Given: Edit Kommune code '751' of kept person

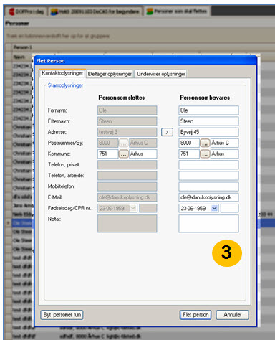Looking at the screenshot, I should point(189,154).
